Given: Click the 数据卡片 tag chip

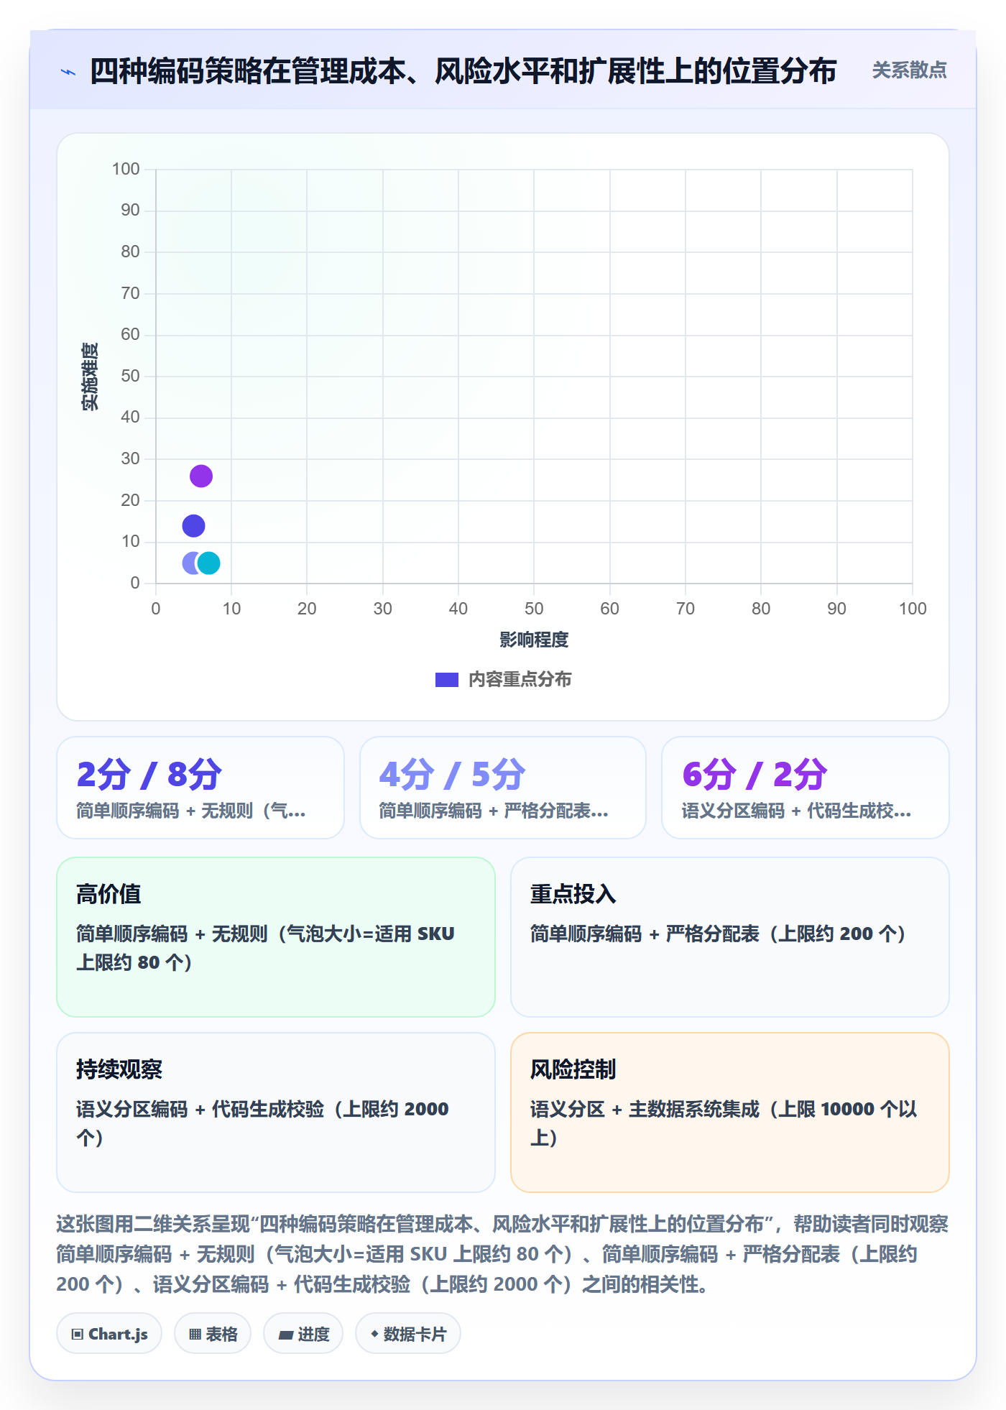Looking at the screenshot, I should tap(408, 1334).
